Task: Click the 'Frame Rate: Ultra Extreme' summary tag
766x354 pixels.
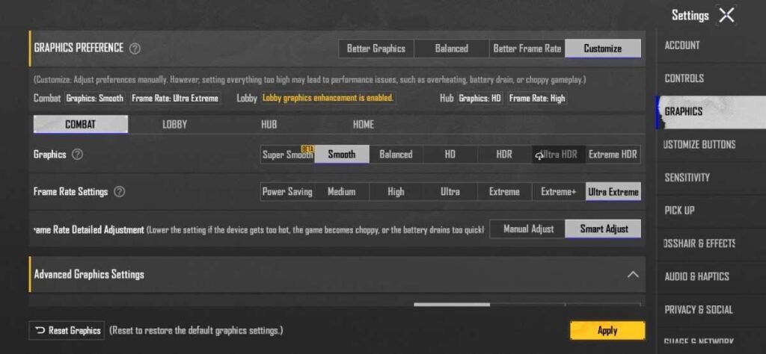Action: [x=175, y=98]
